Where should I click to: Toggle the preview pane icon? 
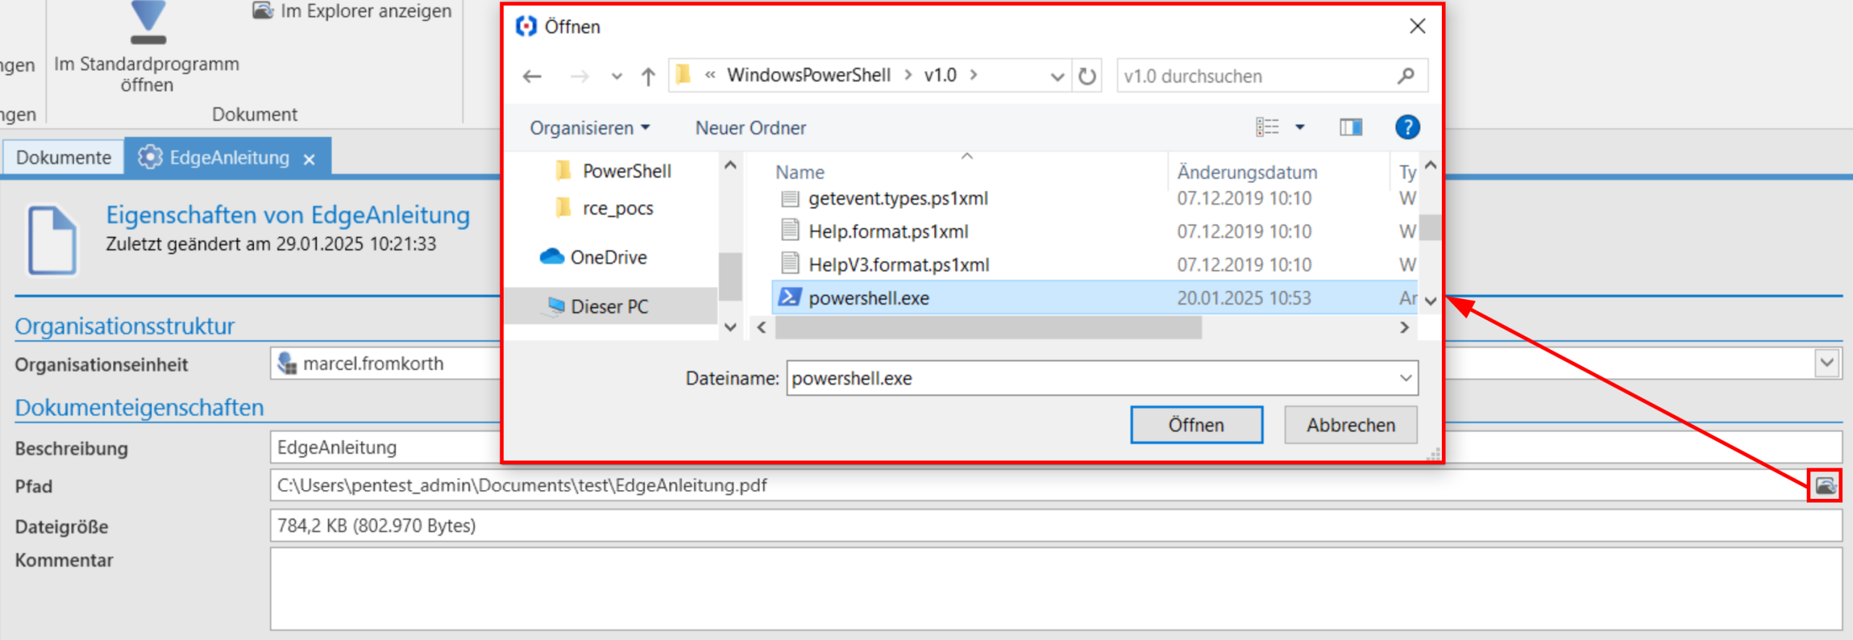click(x=1351, y=127)
